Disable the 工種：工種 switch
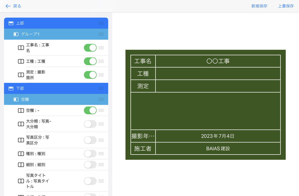This screenshot has width=299, height=196. [x=90, y=61]
